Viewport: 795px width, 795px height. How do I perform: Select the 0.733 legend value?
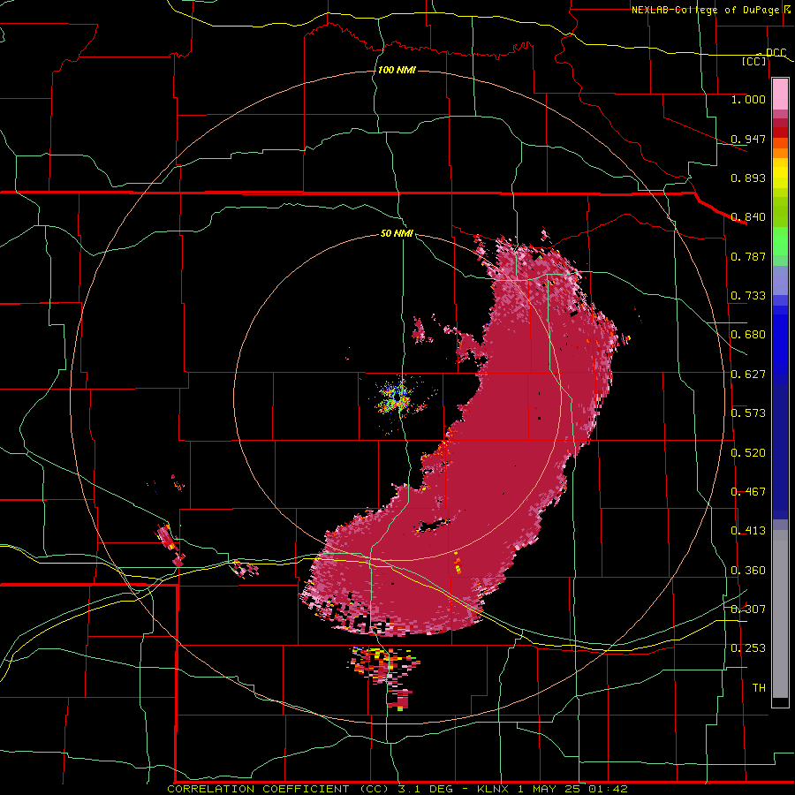tap(748, 296)
